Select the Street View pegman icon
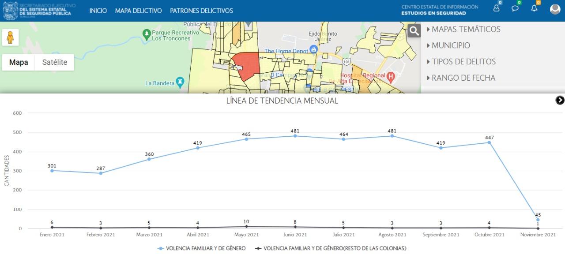The width and height of the screenshot is (565, 258). (x=10, y=37)
